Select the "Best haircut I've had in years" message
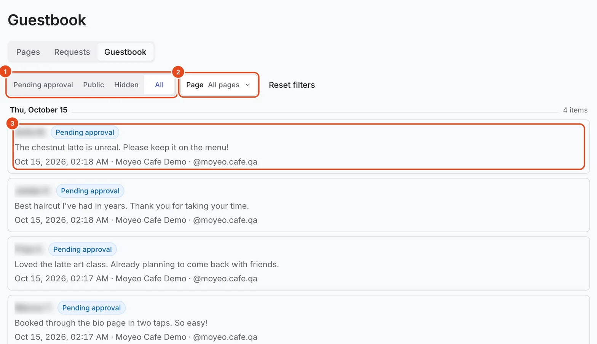Viewport: 597px width, 344px height. (132, 206)
